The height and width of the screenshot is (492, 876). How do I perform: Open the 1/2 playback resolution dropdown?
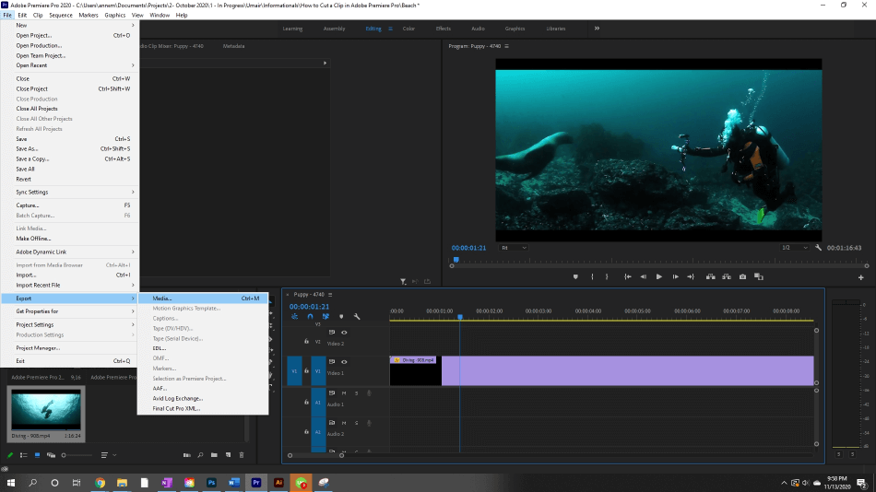coord(795,248)
